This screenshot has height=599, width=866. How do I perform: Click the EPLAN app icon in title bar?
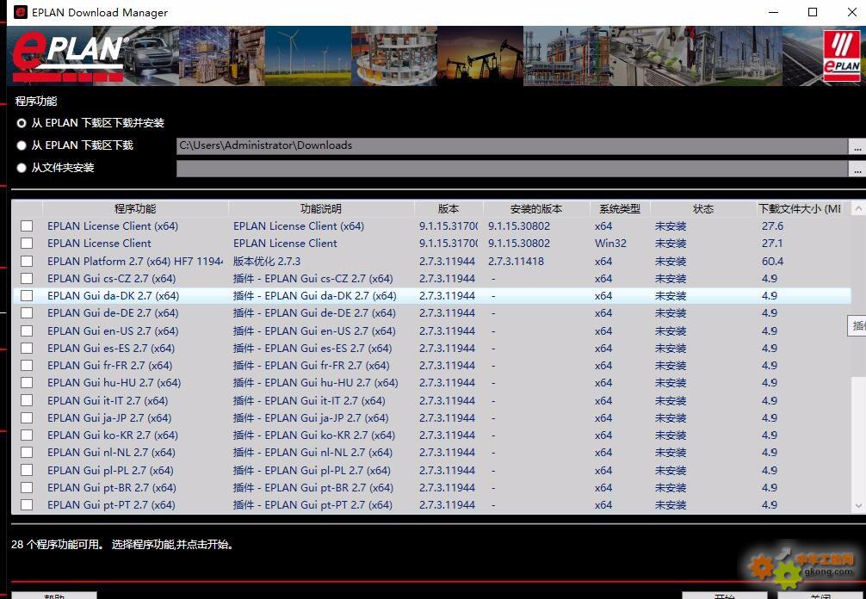pos(21,12)
